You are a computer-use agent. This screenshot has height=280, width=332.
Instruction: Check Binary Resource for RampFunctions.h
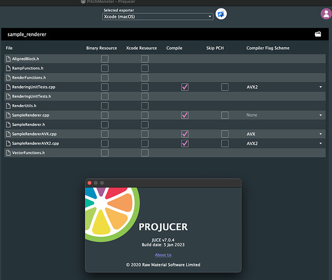(105, 68)
